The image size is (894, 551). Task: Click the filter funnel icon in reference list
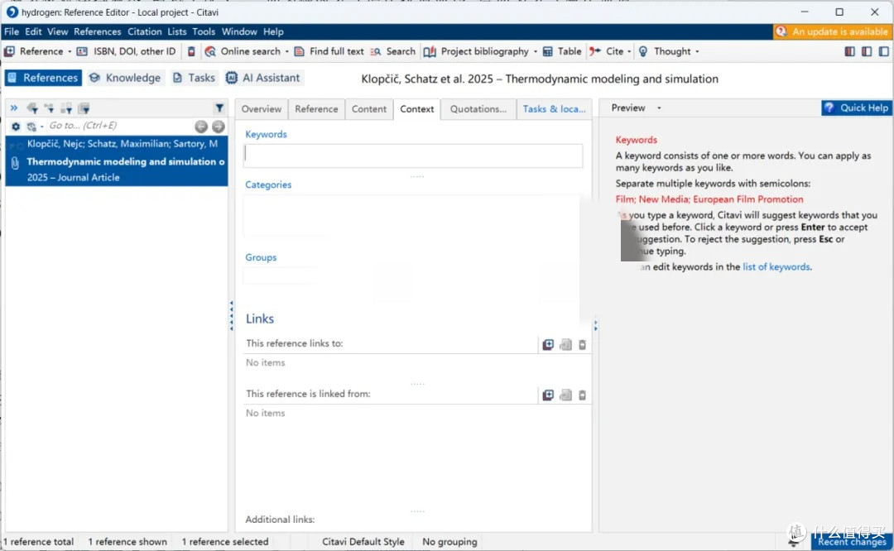[219, 108]
